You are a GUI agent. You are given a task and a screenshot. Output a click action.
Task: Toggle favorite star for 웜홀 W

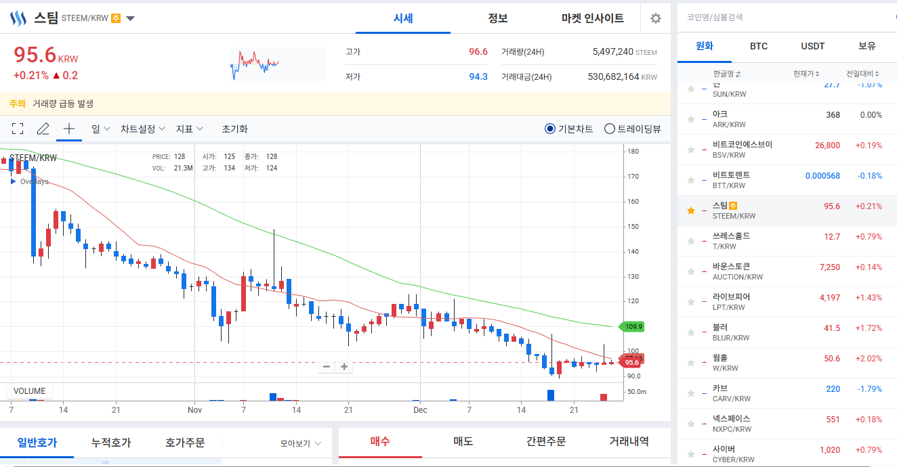[x=691, y=363]
